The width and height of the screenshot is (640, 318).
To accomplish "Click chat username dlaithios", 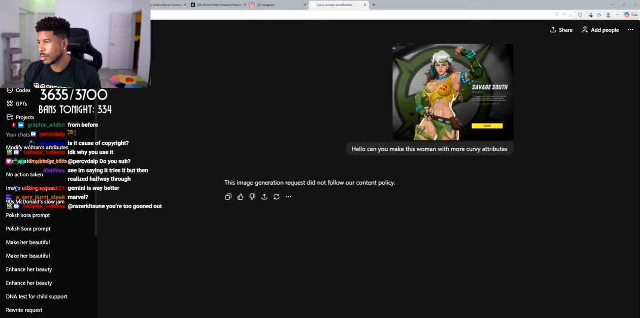I will (54, 171).
